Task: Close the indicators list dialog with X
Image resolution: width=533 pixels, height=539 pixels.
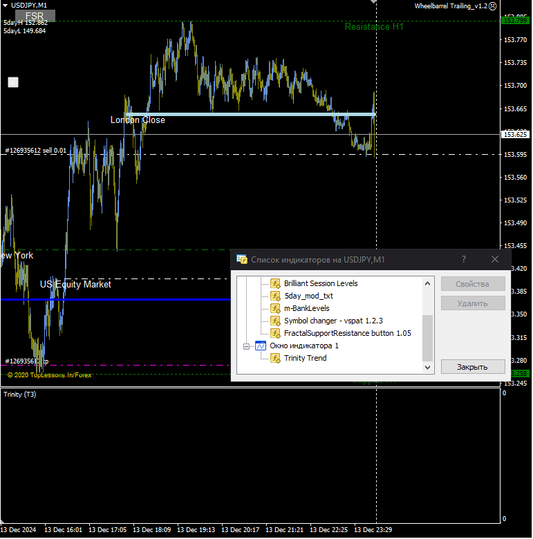Action: [494, 259]
